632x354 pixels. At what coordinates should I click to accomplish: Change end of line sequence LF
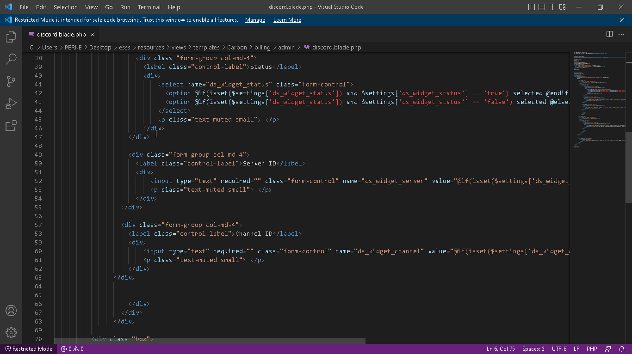tap(576, 349)
